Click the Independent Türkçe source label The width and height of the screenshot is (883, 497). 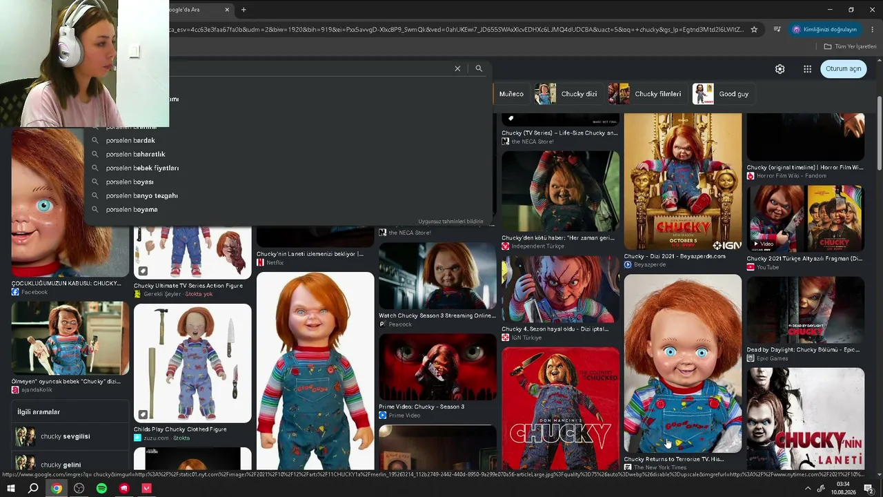pyautogui.click(x=538, y=246)
